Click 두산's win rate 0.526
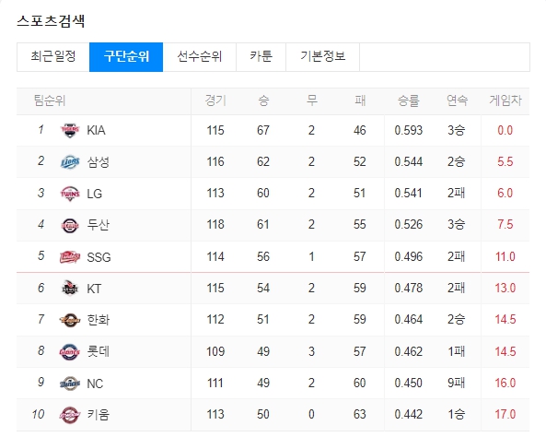Screen dimensions: 546x437 [x=409, y=225]
